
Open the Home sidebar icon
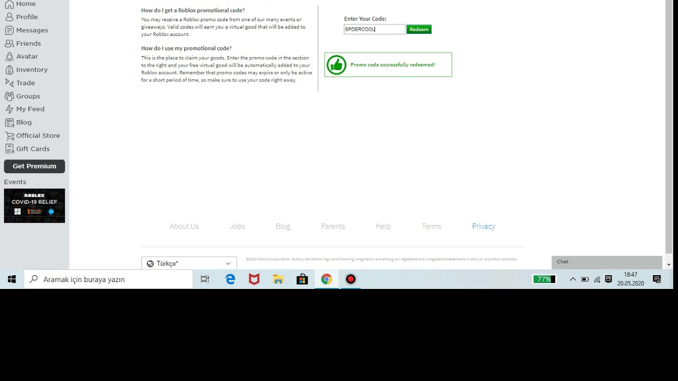click(x=9, y=4)
